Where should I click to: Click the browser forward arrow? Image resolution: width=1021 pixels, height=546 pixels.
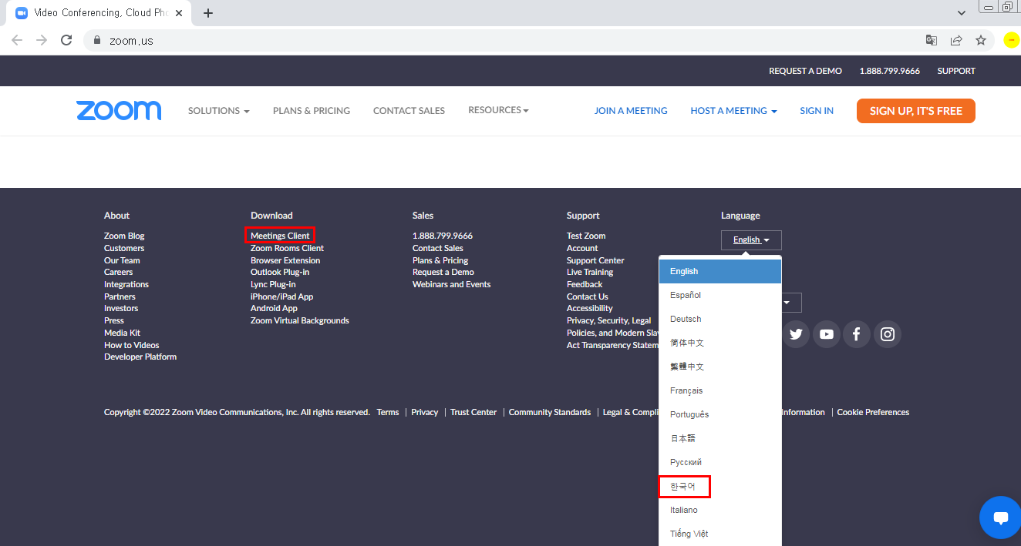pyautogui.click(x=42, y=40)
